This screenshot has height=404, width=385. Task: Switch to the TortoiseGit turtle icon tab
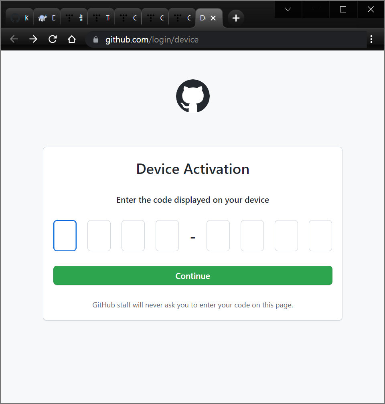[x=47, y=18]
